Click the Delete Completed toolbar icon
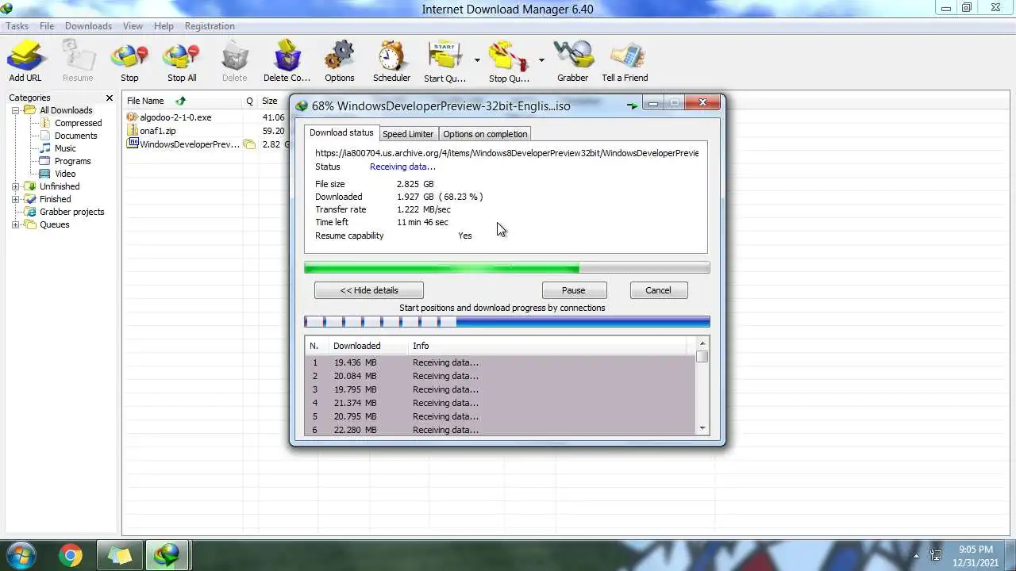The height and width of the screenshot is (571, 1016). coord(287,62)
